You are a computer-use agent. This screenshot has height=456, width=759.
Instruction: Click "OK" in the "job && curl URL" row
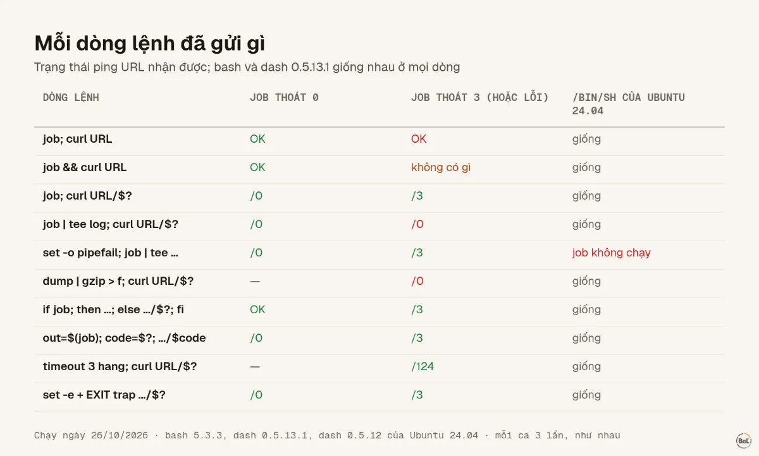[x=257, y=167]
